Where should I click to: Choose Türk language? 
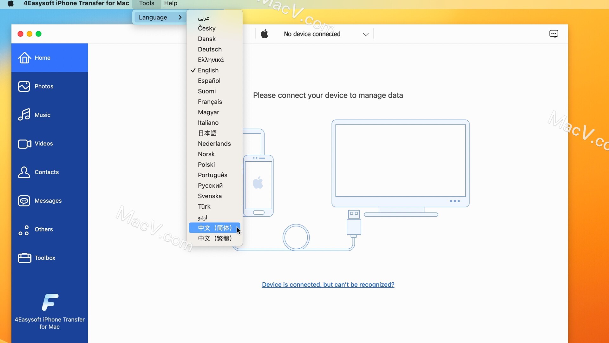pos(215,206)
